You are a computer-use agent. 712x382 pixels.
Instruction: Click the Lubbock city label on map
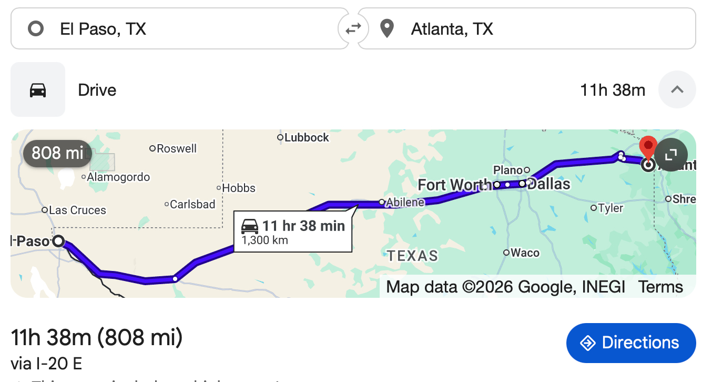(x=306, y=138)
